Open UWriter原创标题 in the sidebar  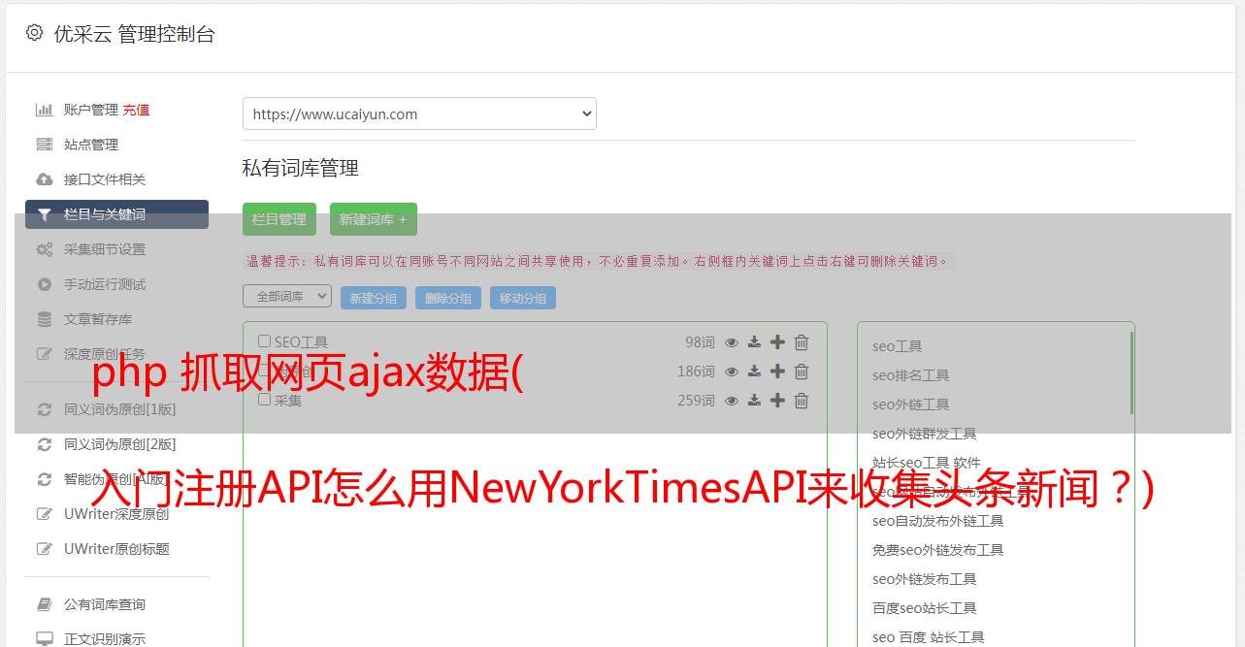point(116,549)
